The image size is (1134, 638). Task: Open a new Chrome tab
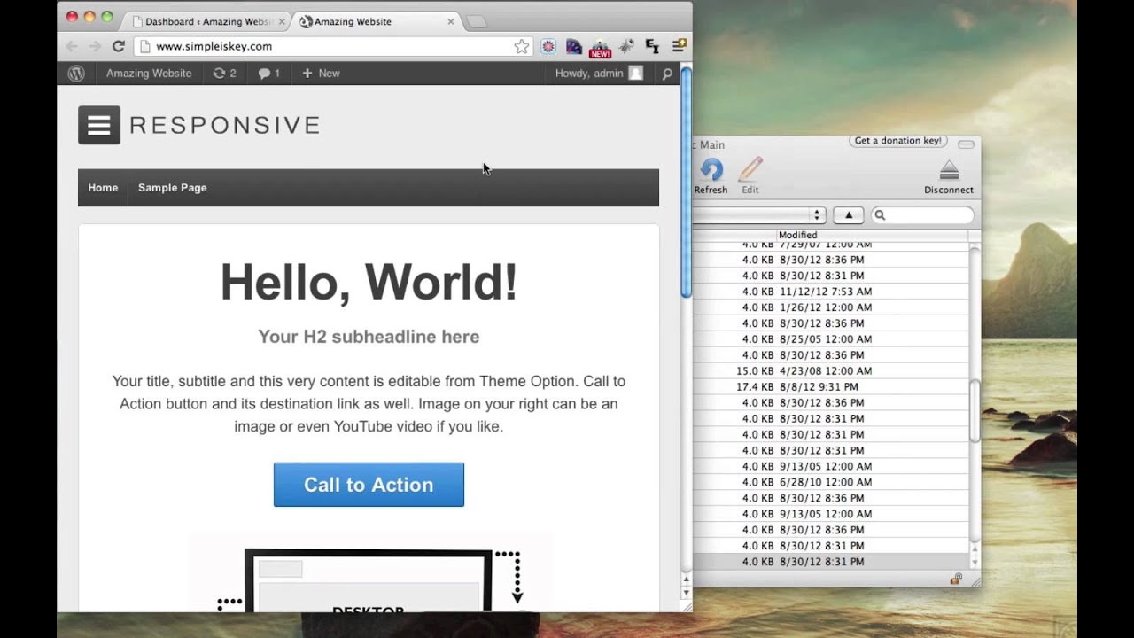pyautogui.click(x=477, y=22)
